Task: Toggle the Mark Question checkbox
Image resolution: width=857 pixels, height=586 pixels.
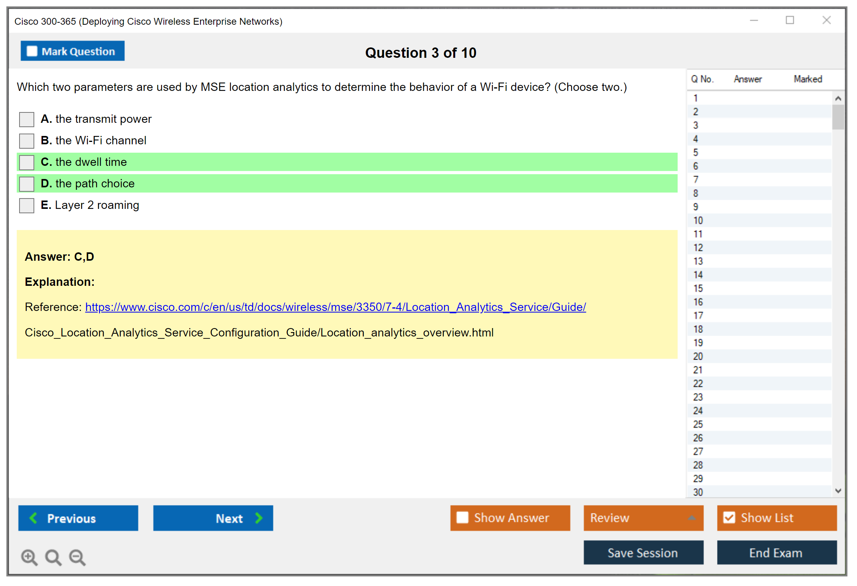Action: pyautogui.click(x=32, y=51)
